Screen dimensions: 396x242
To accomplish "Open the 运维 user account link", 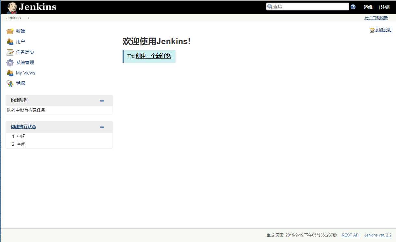I will pos(368,7).
